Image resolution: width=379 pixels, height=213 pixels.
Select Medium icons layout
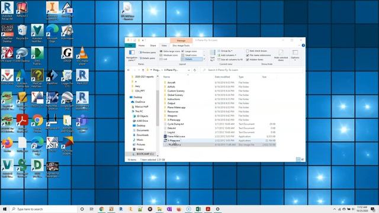[169, 55]
